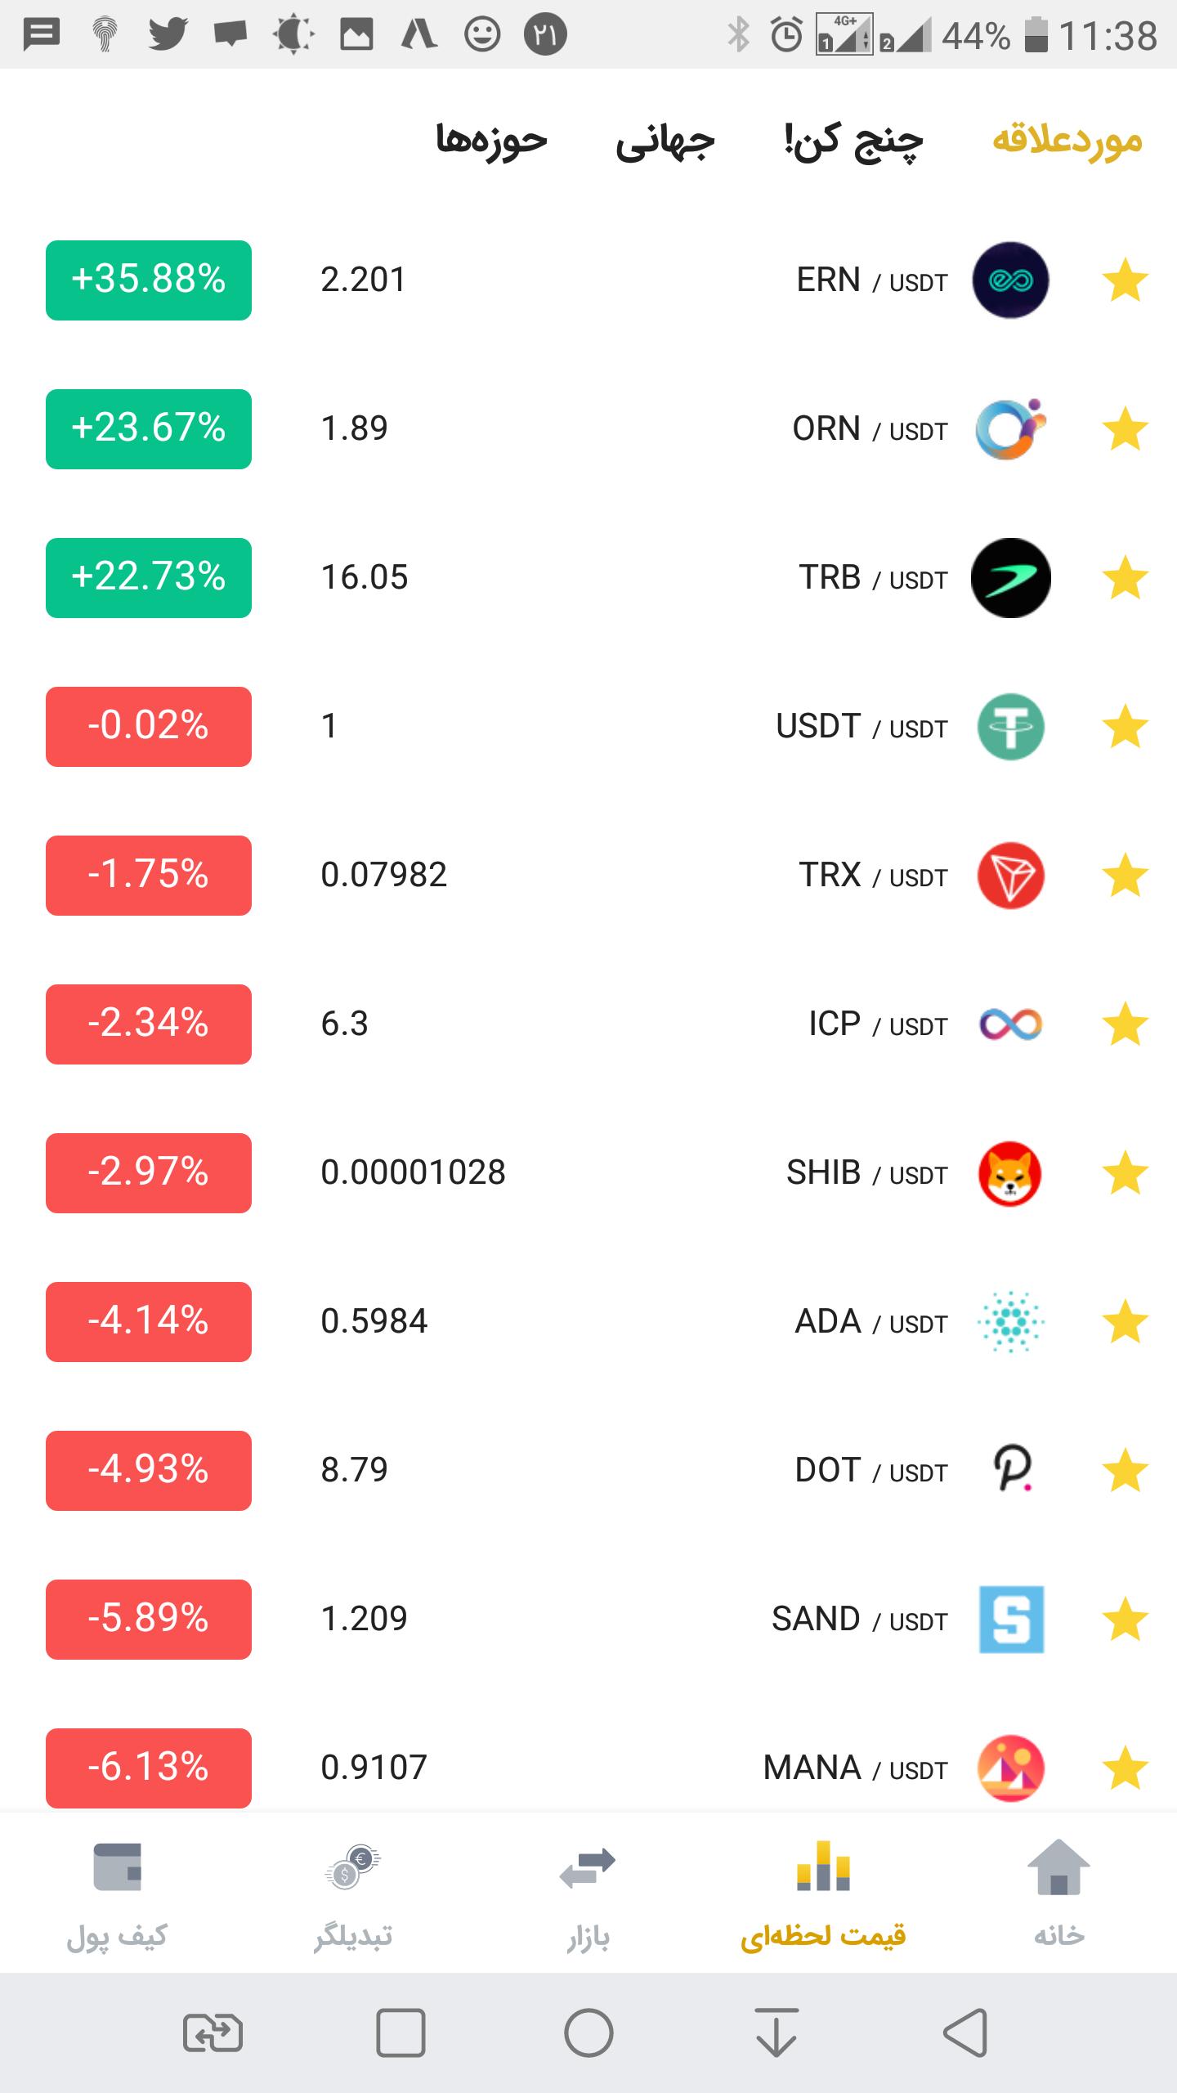1177x2093 pixels.
Task: Click the +35.88% change badge
Action: point(149,280)
